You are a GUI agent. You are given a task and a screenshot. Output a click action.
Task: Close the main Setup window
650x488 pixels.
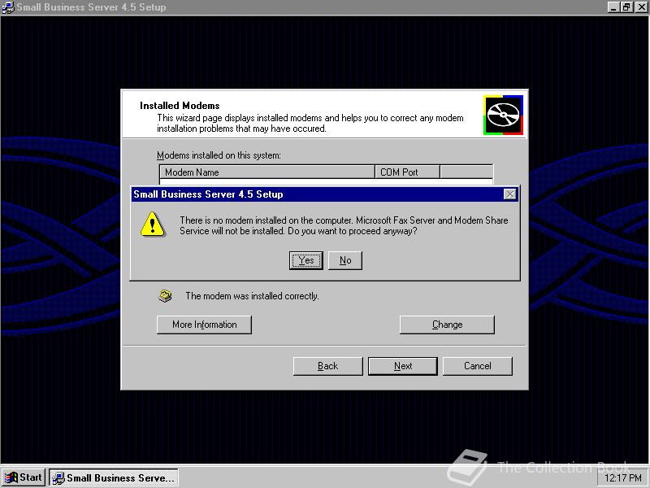click(x=641, y=7)
